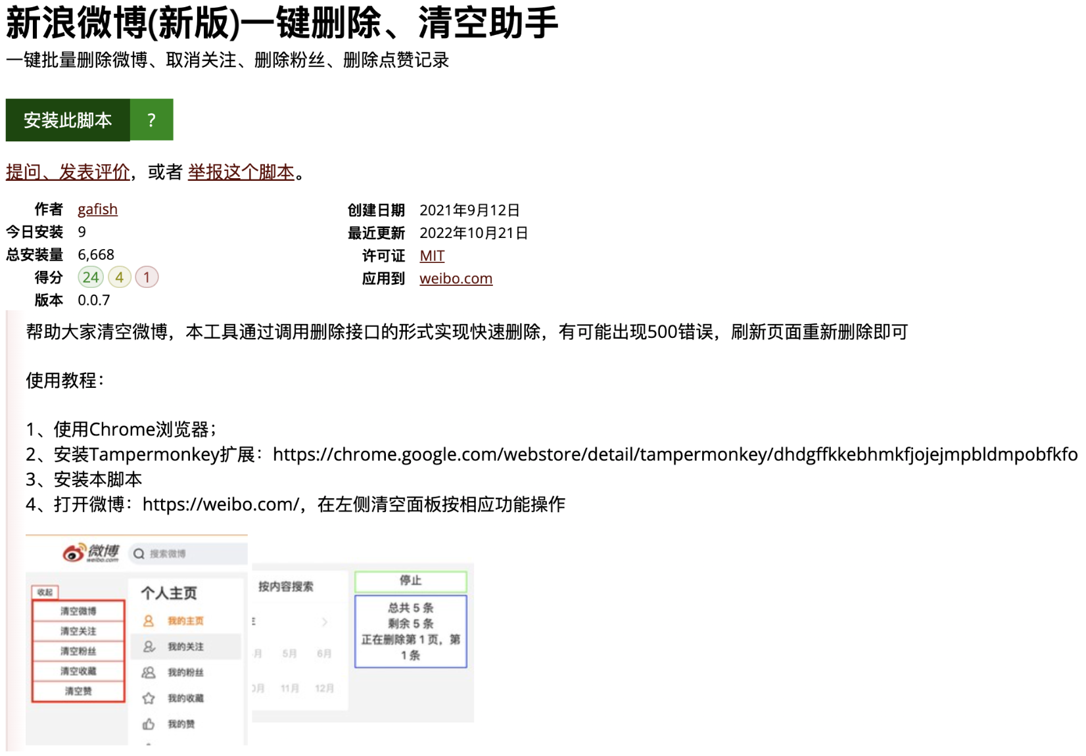Screen dimensions: 1086x756
Task: Click the 最近更新 label
Action: 376,233
